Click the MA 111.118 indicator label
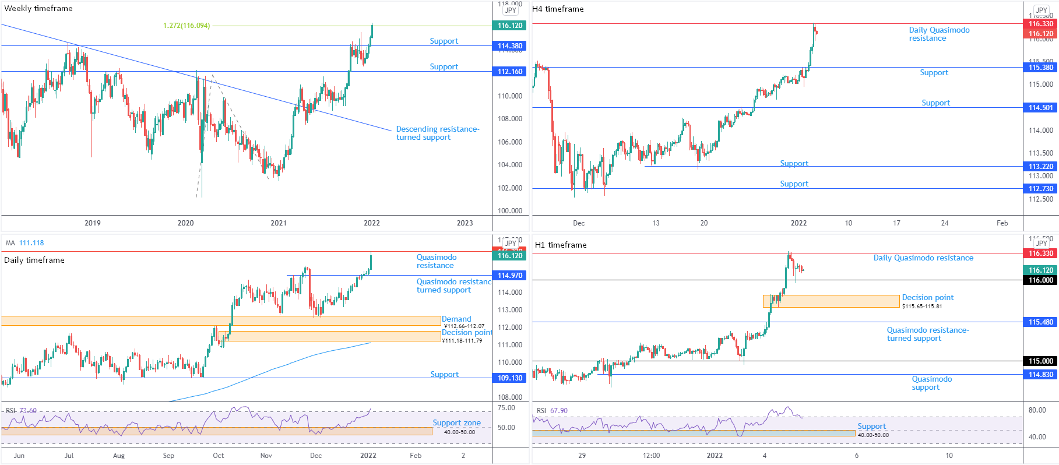This screenshot has width=1059, height=465. 24,243
